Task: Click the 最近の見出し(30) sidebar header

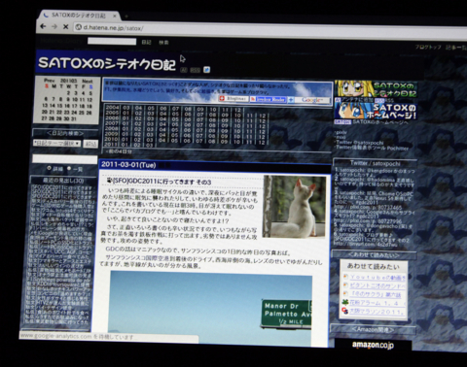Action: 63,181
